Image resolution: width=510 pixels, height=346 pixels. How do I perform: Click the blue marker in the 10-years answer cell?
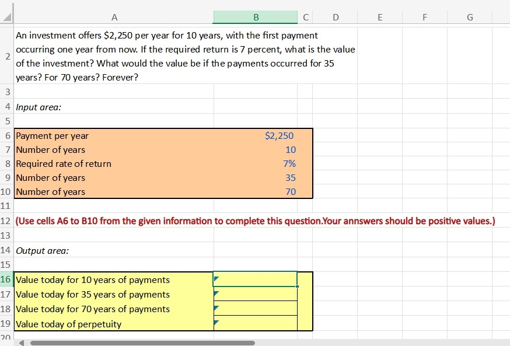[216, 279]
